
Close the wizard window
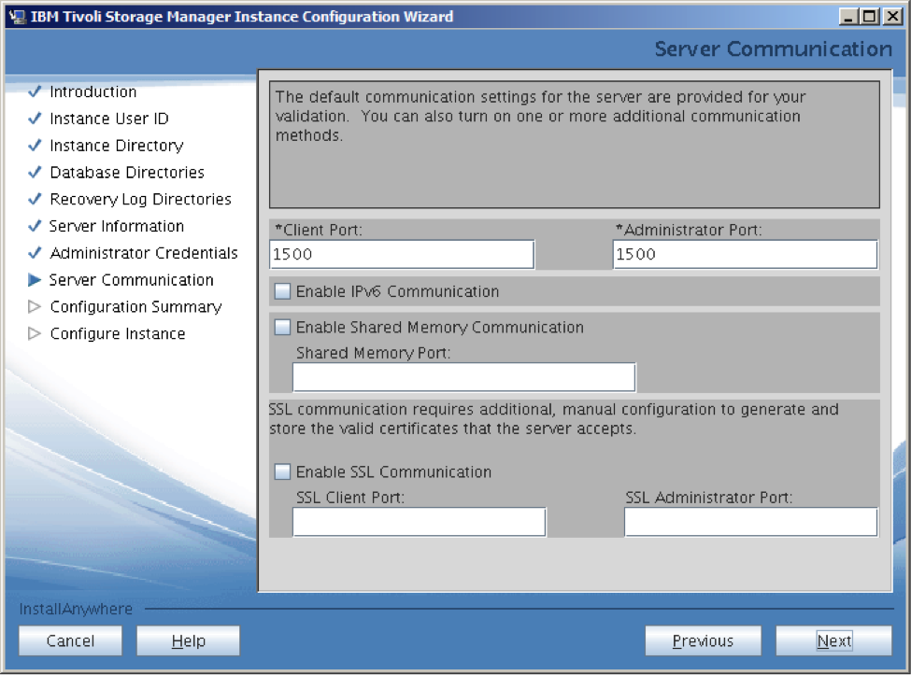(x=891, y=16)
